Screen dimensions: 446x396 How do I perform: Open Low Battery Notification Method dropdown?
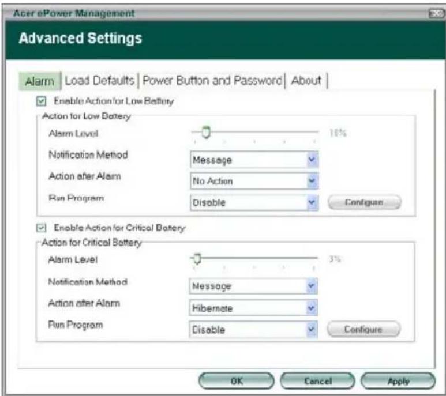pos(254,160)
